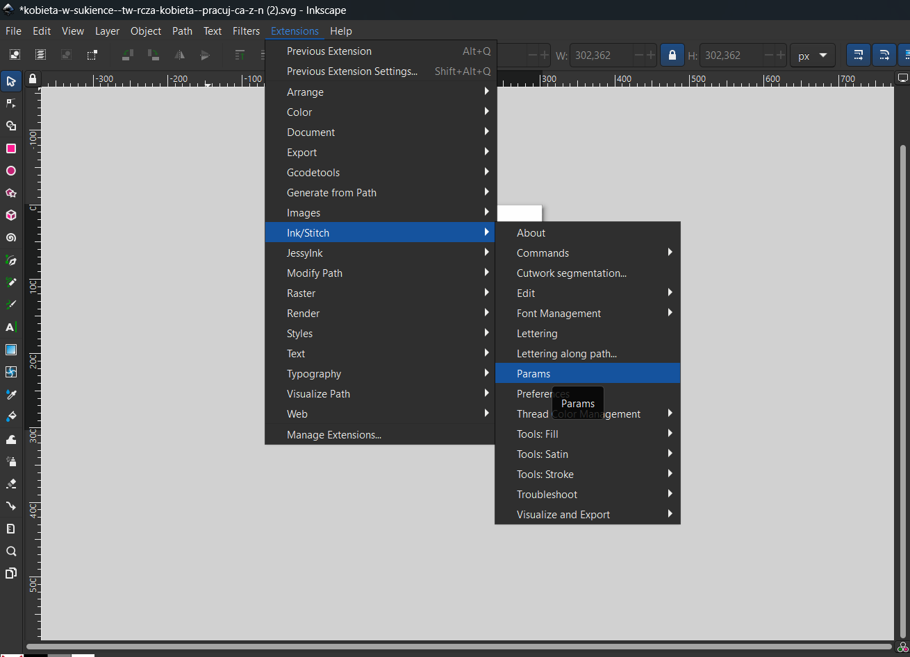Select the Gradient tool
The height and width of the screenshot is (657, 910).
tap(11, 349)
